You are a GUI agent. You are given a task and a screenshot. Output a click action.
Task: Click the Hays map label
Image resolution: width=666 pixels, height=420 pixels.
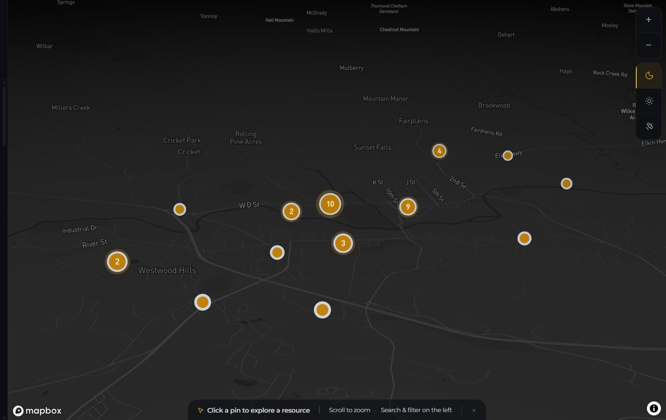(x=566, y=71)
